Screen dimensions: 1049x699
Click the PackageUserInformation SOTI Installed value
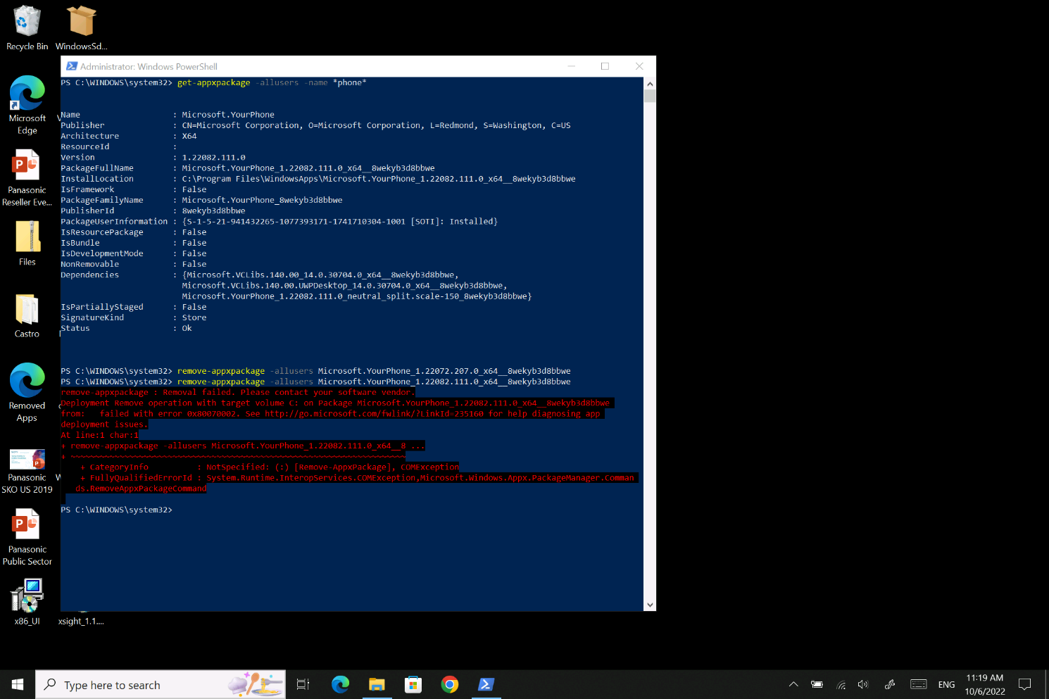pos(340,222)
